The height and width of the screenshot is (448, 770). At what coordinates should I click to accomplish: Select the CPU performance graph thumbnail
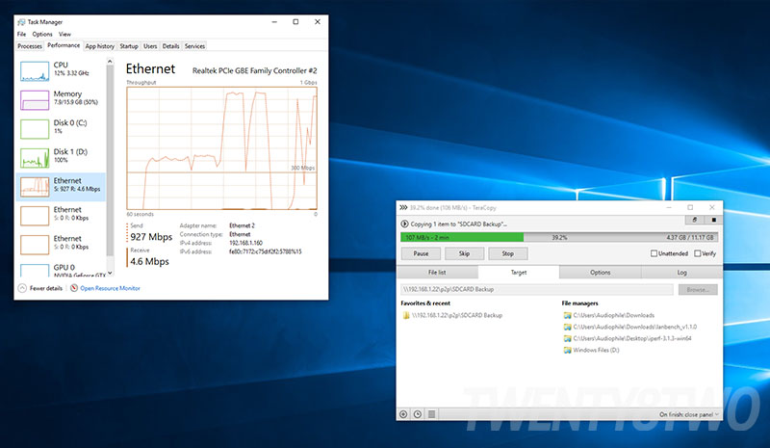pos(35,71)
